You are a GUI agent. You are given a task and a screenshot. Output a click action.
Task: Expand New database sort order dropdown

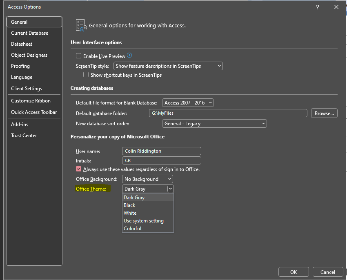(214, 124)
